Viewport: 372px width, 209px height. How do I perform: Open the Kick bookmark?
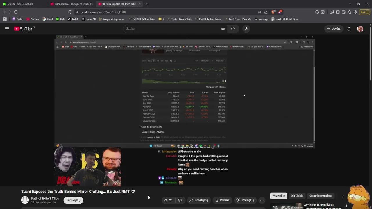tap(60, 19)
